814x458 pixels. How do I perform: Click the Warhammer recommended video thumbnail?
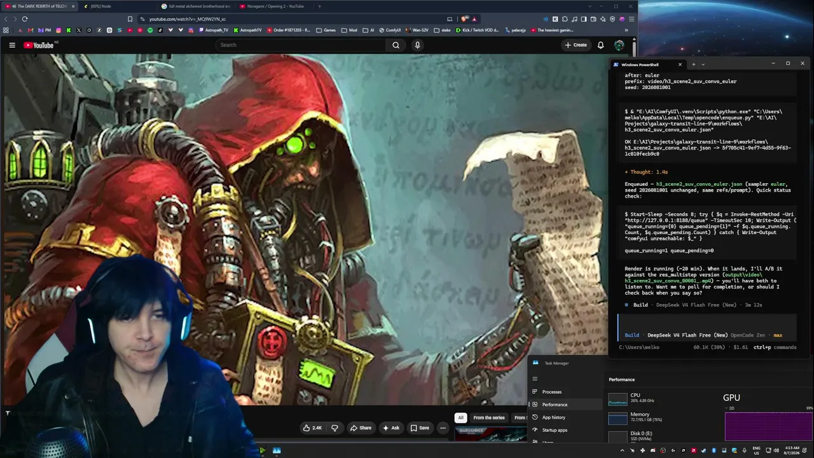[491, 434]
